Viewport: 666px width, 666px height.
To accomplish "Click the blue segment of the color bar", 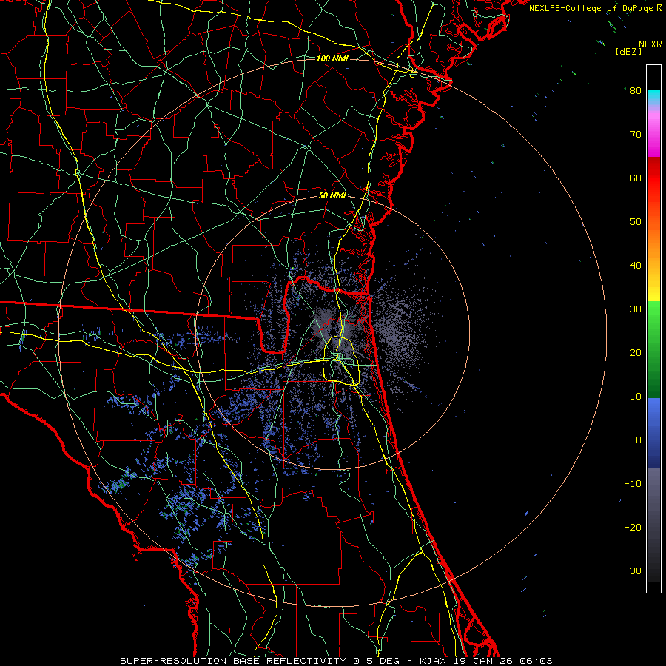I will tap(653, 433).
